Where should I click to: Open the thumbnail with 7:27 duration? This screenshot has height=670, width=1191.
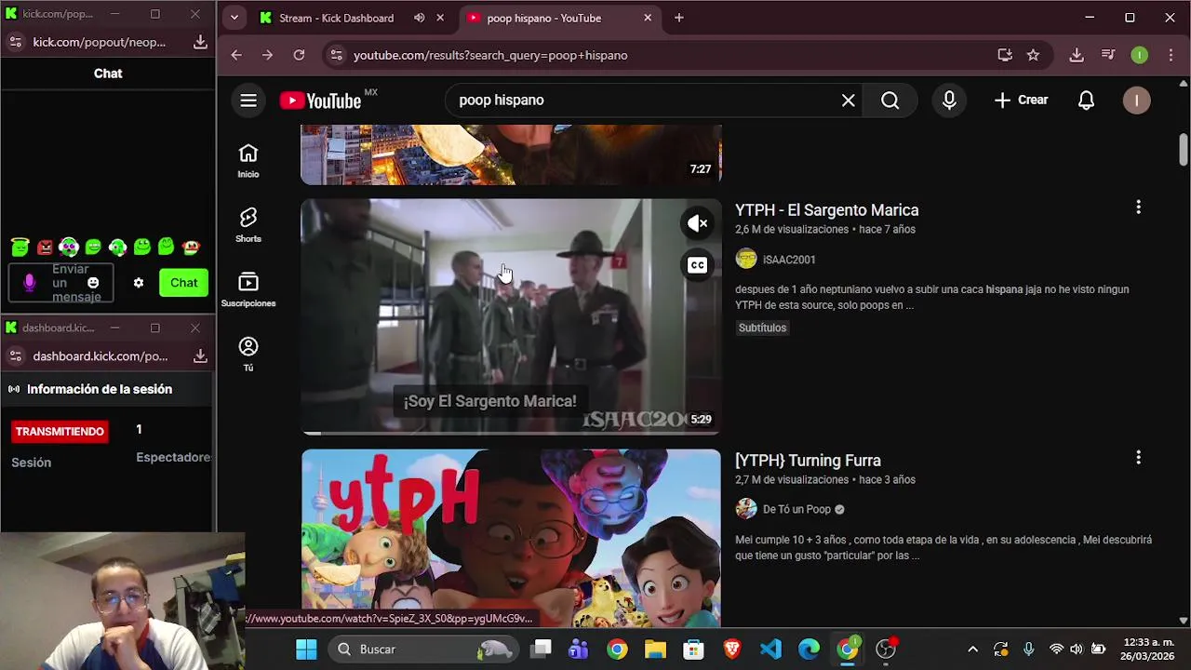pos(511,154)
